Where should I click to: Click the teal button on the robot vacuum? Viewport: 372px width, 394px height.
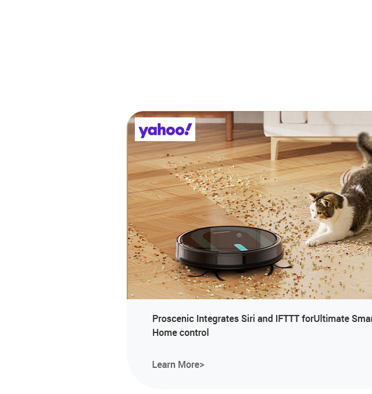[241, 247]
